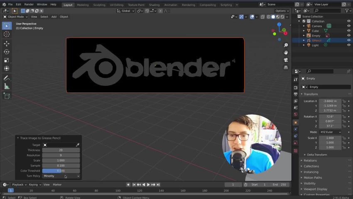Select the Scale tool
The height and width of the screenshot is (199, 353).
click(7, 60)
